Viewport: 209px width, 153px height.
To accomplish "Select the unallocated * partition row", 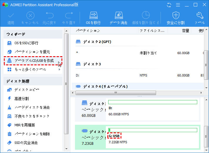I will click(137, 53).
